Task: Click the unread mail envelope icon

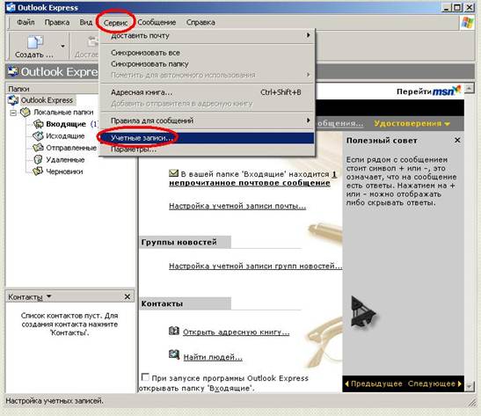Action: pyautogui.click(x=173, y=173)
